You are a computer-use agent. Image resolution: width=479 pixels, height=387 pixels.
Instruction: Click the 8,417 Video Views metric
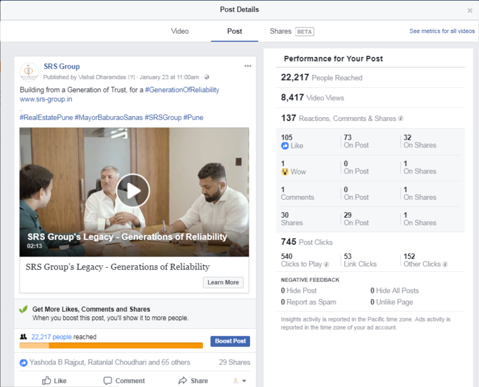point(312,98)
